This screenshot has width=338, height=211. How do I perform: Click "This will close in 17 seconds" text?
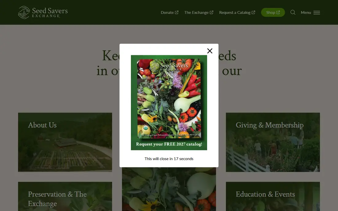pos(169,159)
